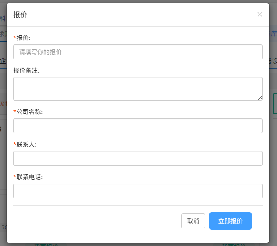Viewport: 277px width, 246px height.
Task: Click the dimmed 我要报价 link at bottom left
Action: [x=46, y=244]
